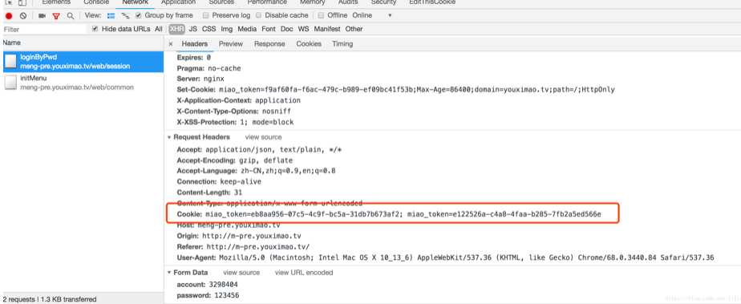Uncheck Group by frame
Screen dimensions: 741x304
pos(139,15)
